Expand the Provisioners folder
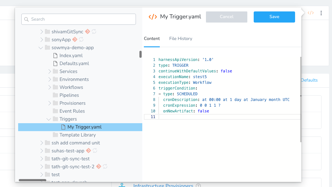332x187 pixels. [x=50, y=103]
